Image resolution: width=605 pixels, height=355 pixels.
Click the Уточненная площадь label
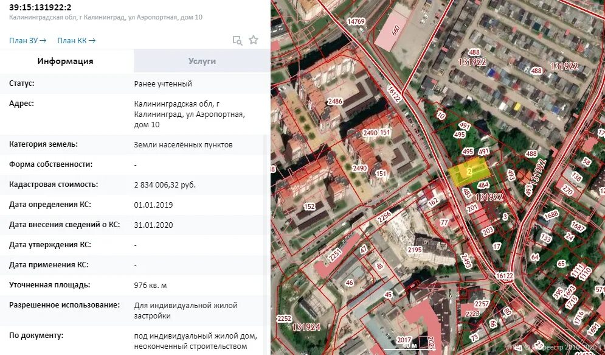pos(49,285)
